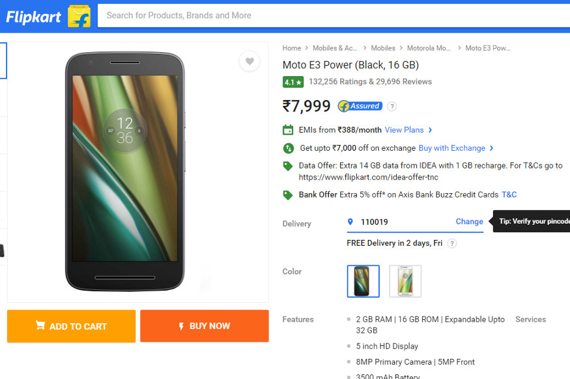Click the Change link to edit pincode
The height and width of the screenshot is (379, 570).
(469, 222)
